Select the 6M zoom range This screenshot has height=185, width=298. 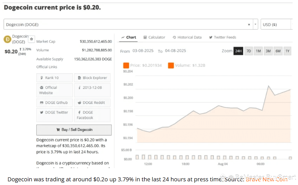coord(278,51)
